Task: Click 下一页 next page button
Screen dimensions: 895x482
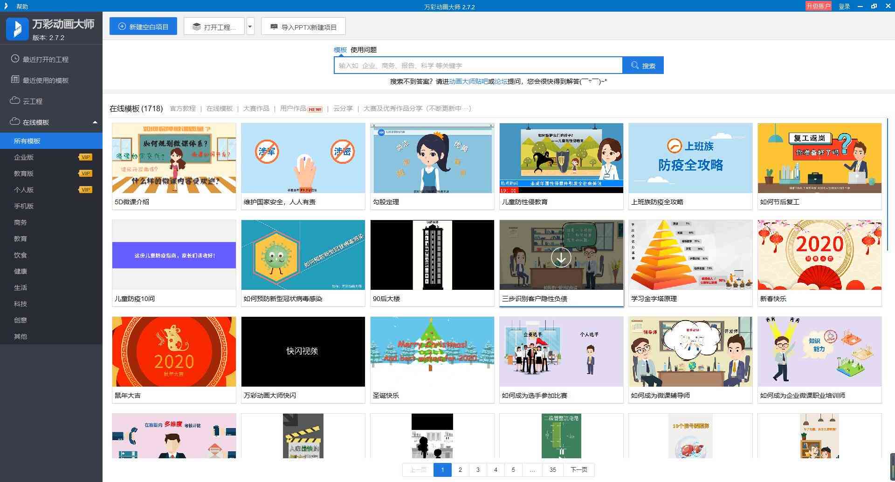Action: point(579,470)
